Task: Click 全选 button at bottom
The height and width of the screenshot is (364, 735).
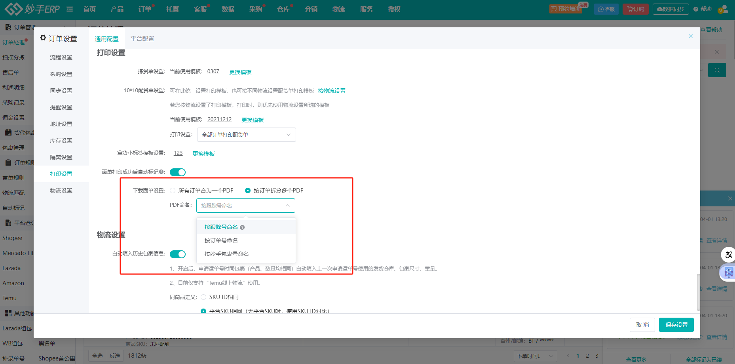Action: [x=97, y=356]
